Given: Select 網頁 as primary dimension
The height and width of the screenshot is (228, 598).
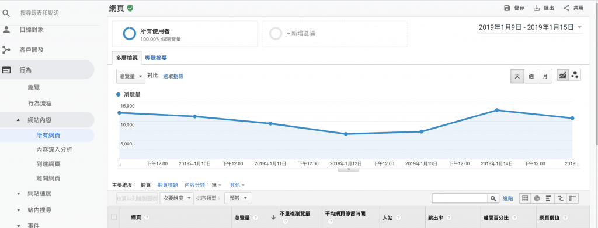Looking at the screenshot, I should tap(145, 185).
